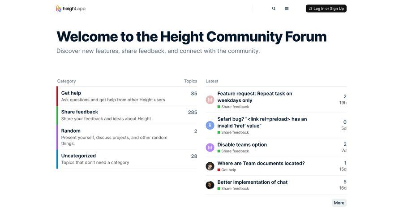
Task: Click the Get help topic count 85
Action: click(x=194, y=93)
